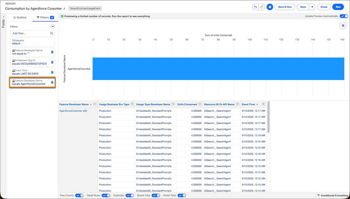Screen dimensions: 350x199
Task: Toggle Smart Total switch
Action: (x=182, y=196)
